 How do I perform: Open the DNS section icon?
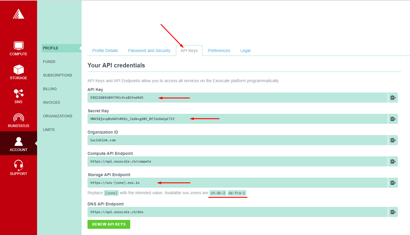pos(18,93)
